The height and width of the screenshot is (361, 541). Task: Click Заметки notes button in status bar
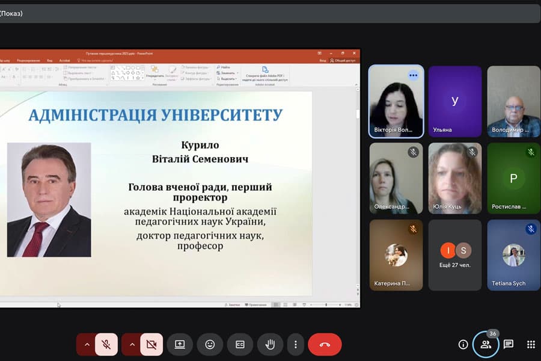click(x=232, y=304)
